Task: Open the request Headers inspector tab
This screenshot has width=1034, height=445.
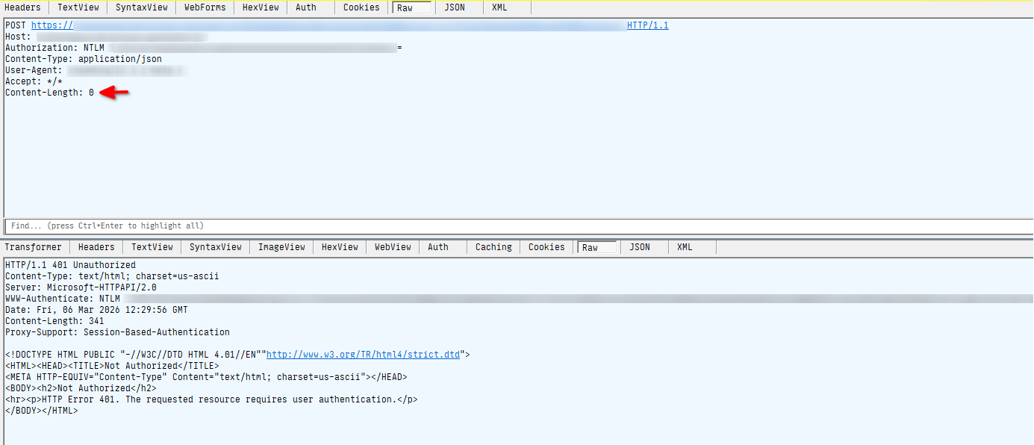Action: [x=23, y=7]
